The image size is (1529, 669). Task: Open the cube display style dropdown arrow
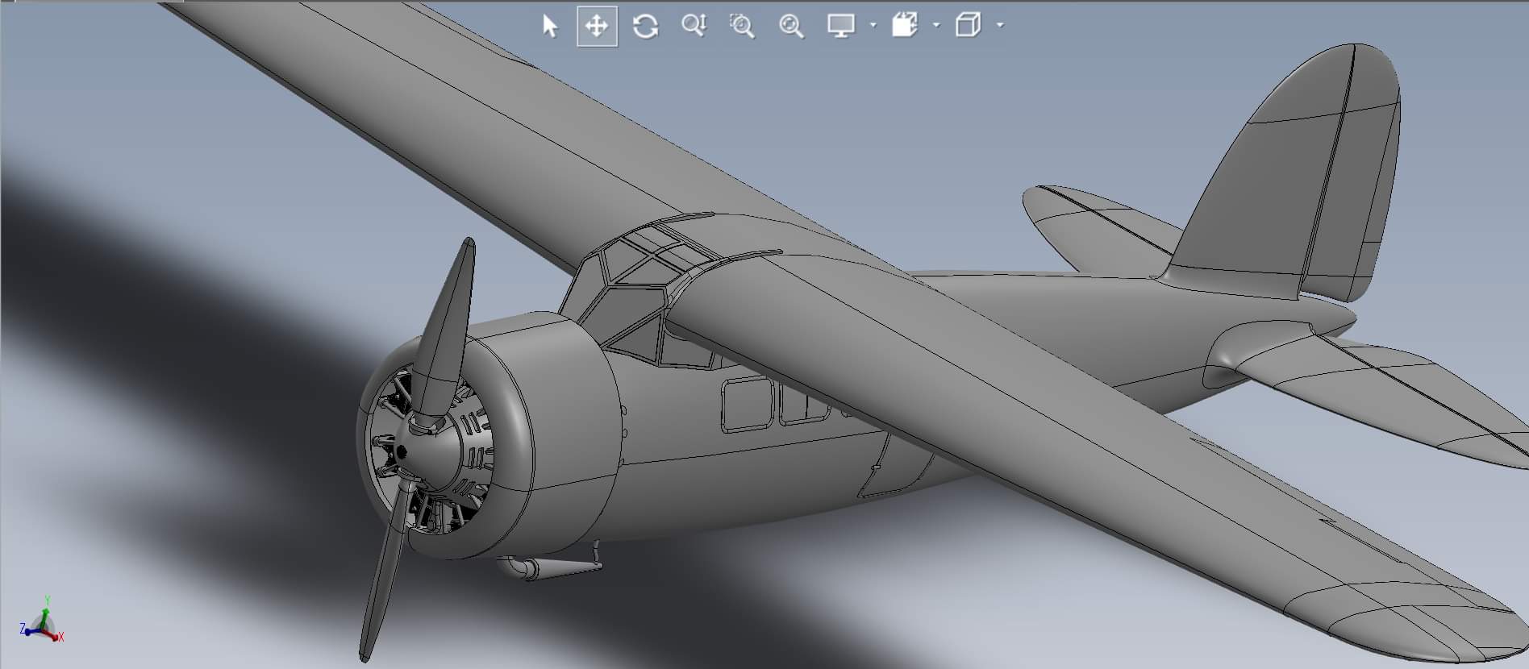click(1000, 26)
